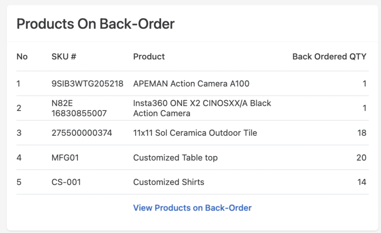Select the Insta360 ONE X2 product name
Screen dimensions: 381x233
pos(202,108)
